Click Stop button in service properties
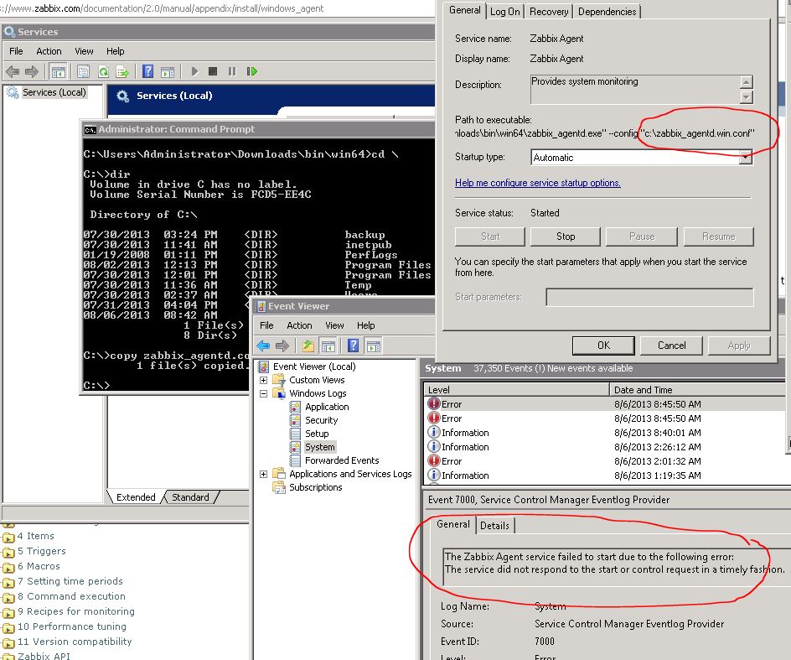Image resolution: width=791 pixels, height=660 pixels. click(566, 236)
